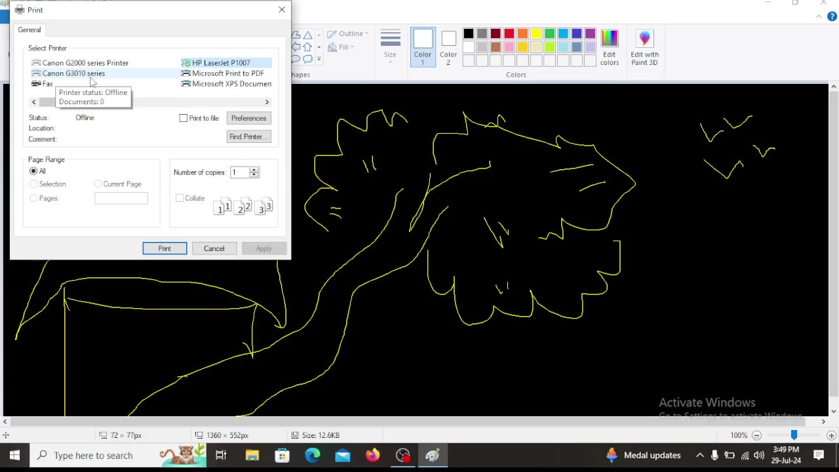Toggle the Collate checkbox
Screen dimensions: 839x472
pyautogui.click(x=180, y=198)
